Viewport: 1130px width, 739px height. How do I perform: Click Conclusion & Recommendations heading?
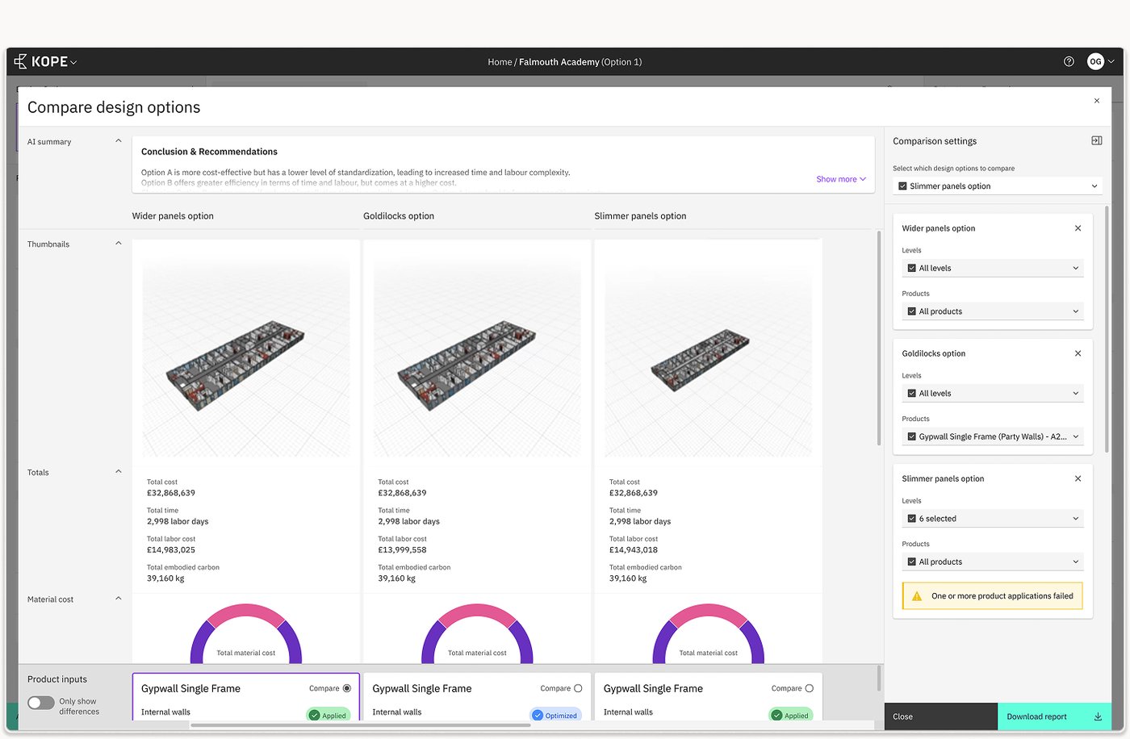pos(209,152)
